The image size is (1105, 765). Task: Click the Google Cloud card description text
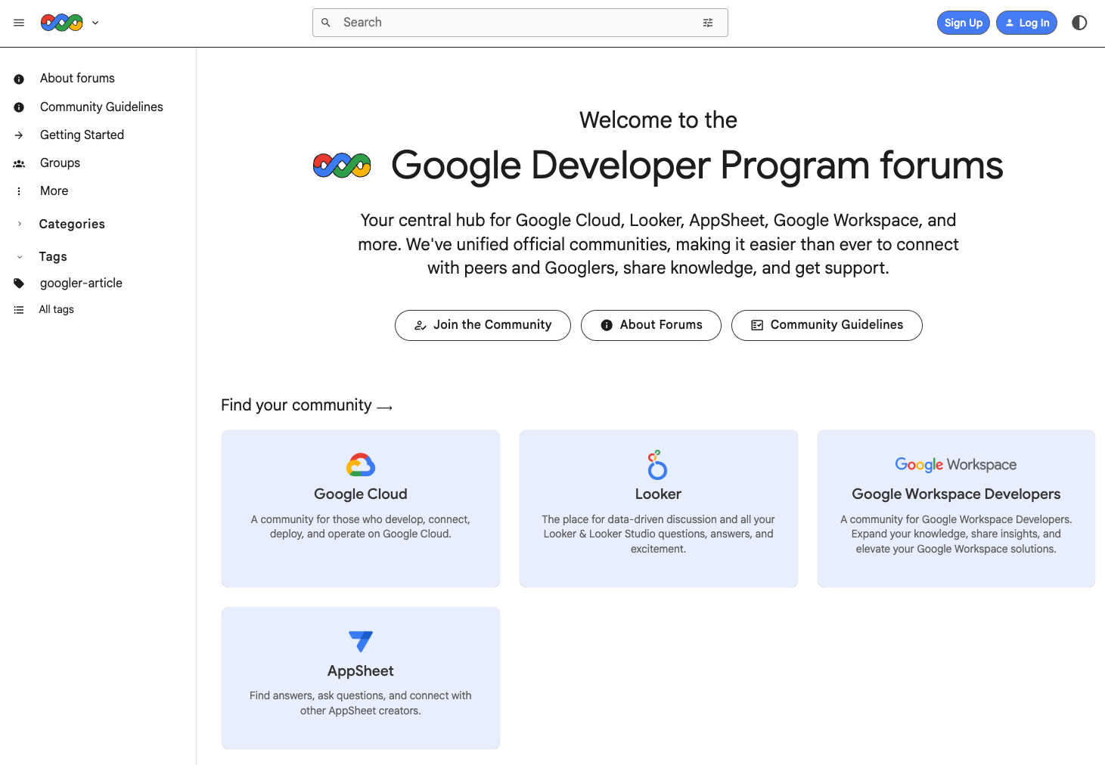tap(361, 527)
